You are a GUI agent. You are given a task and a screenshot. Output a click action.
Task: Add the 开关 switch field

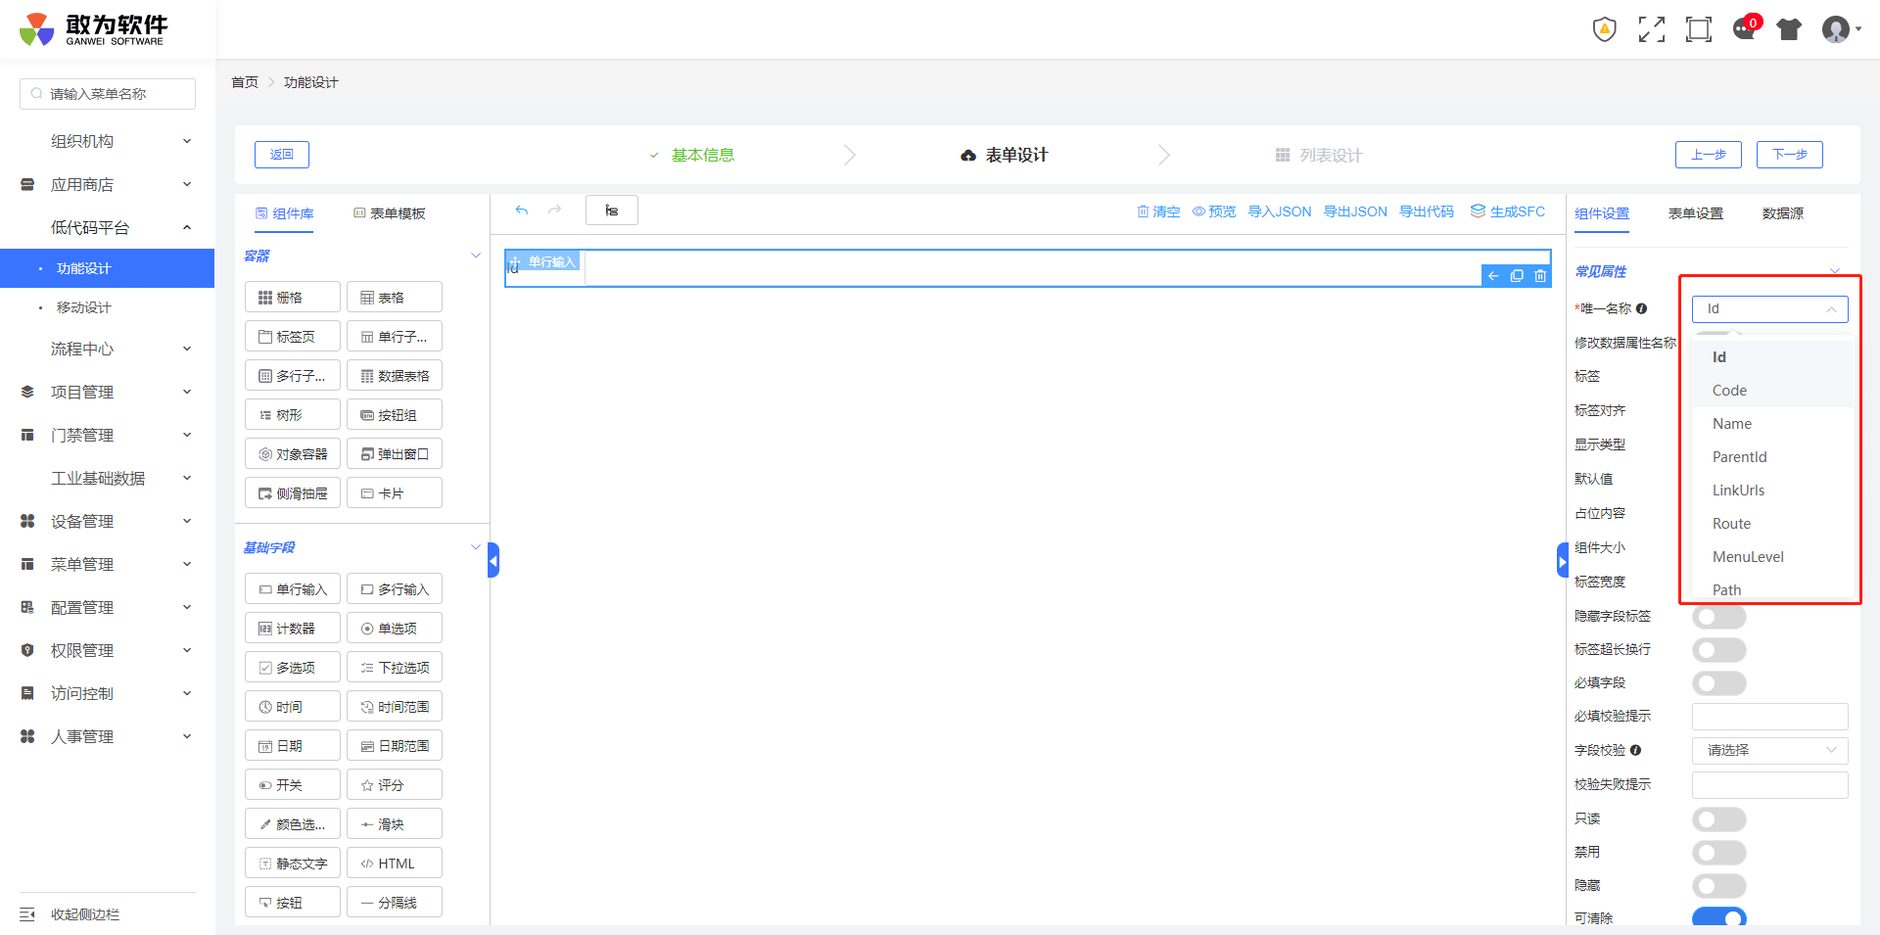(x=293, y=784)
